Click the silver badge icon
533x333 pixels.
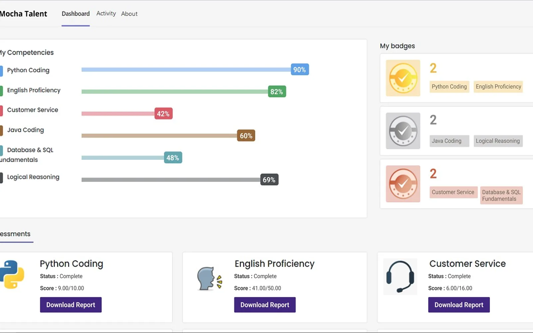tap(403, 131)
